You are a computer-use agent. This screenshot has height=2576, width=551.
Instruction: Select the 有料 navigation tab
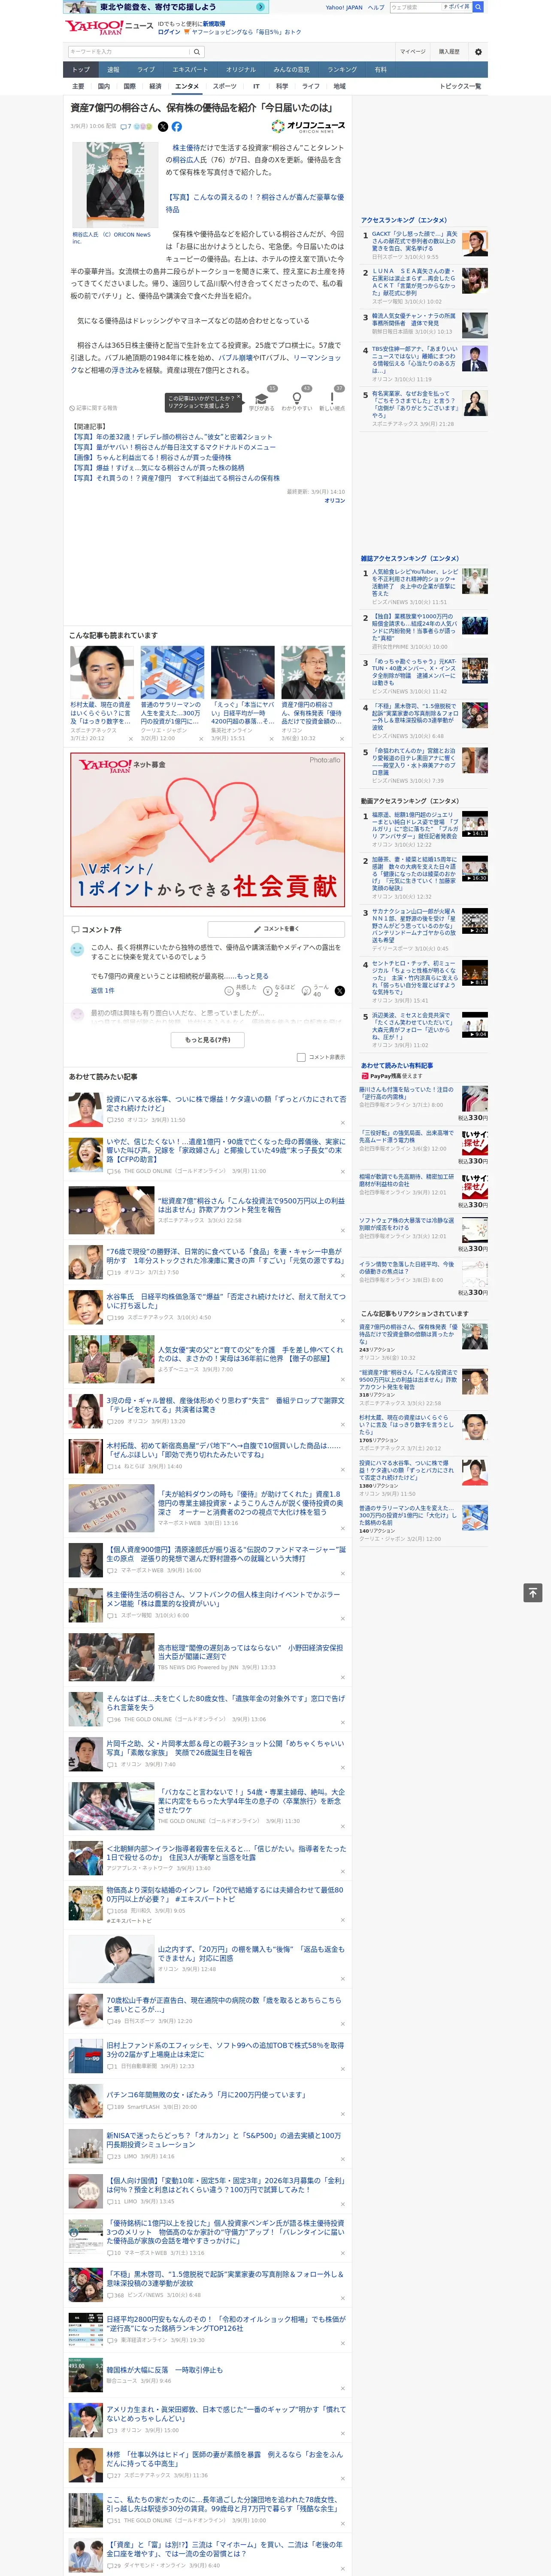[380, 70]
